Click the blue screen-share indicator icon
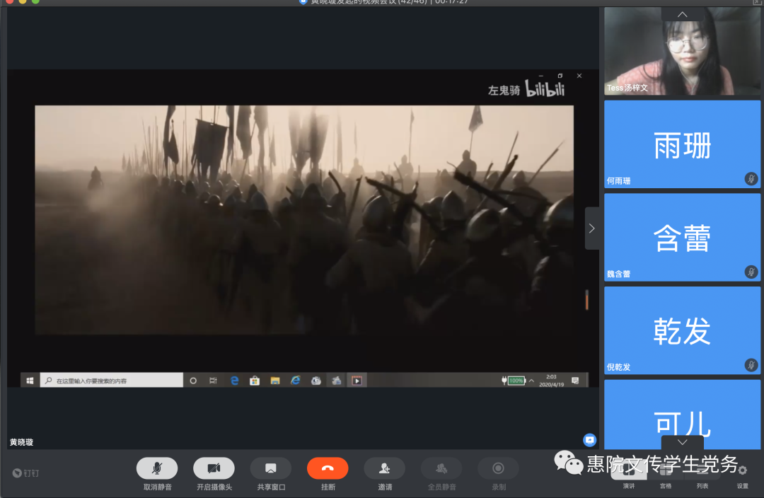The height and width of the screenshot is (498, 764). (589, 440)
